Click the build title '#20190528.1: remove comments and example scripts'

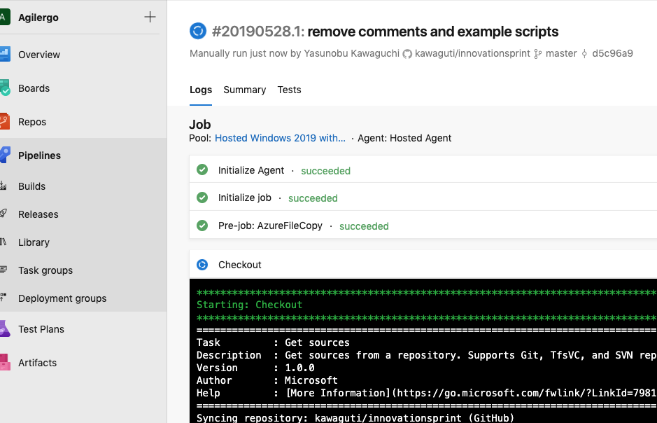[x=385, y=32]
